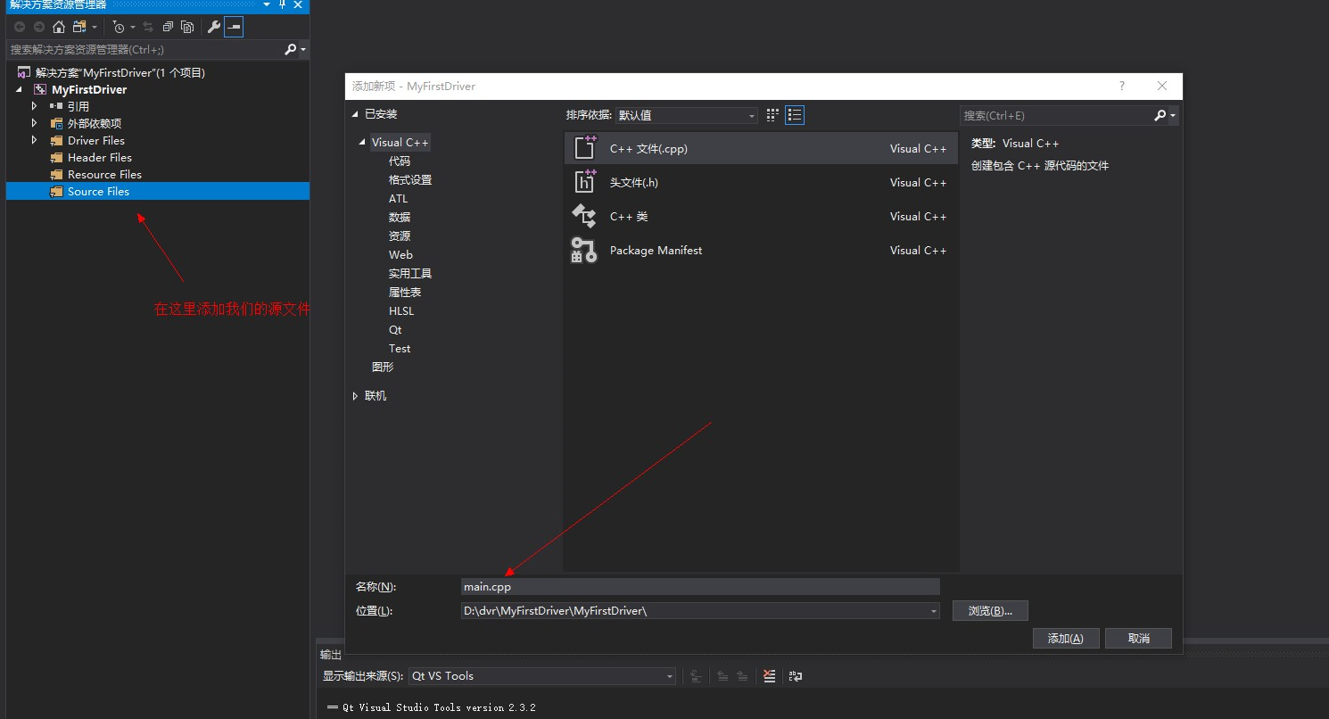The width and height of the screenshot is (1329, 719).
Task: Click the Sync with active document icon
Action: [148, 27]
